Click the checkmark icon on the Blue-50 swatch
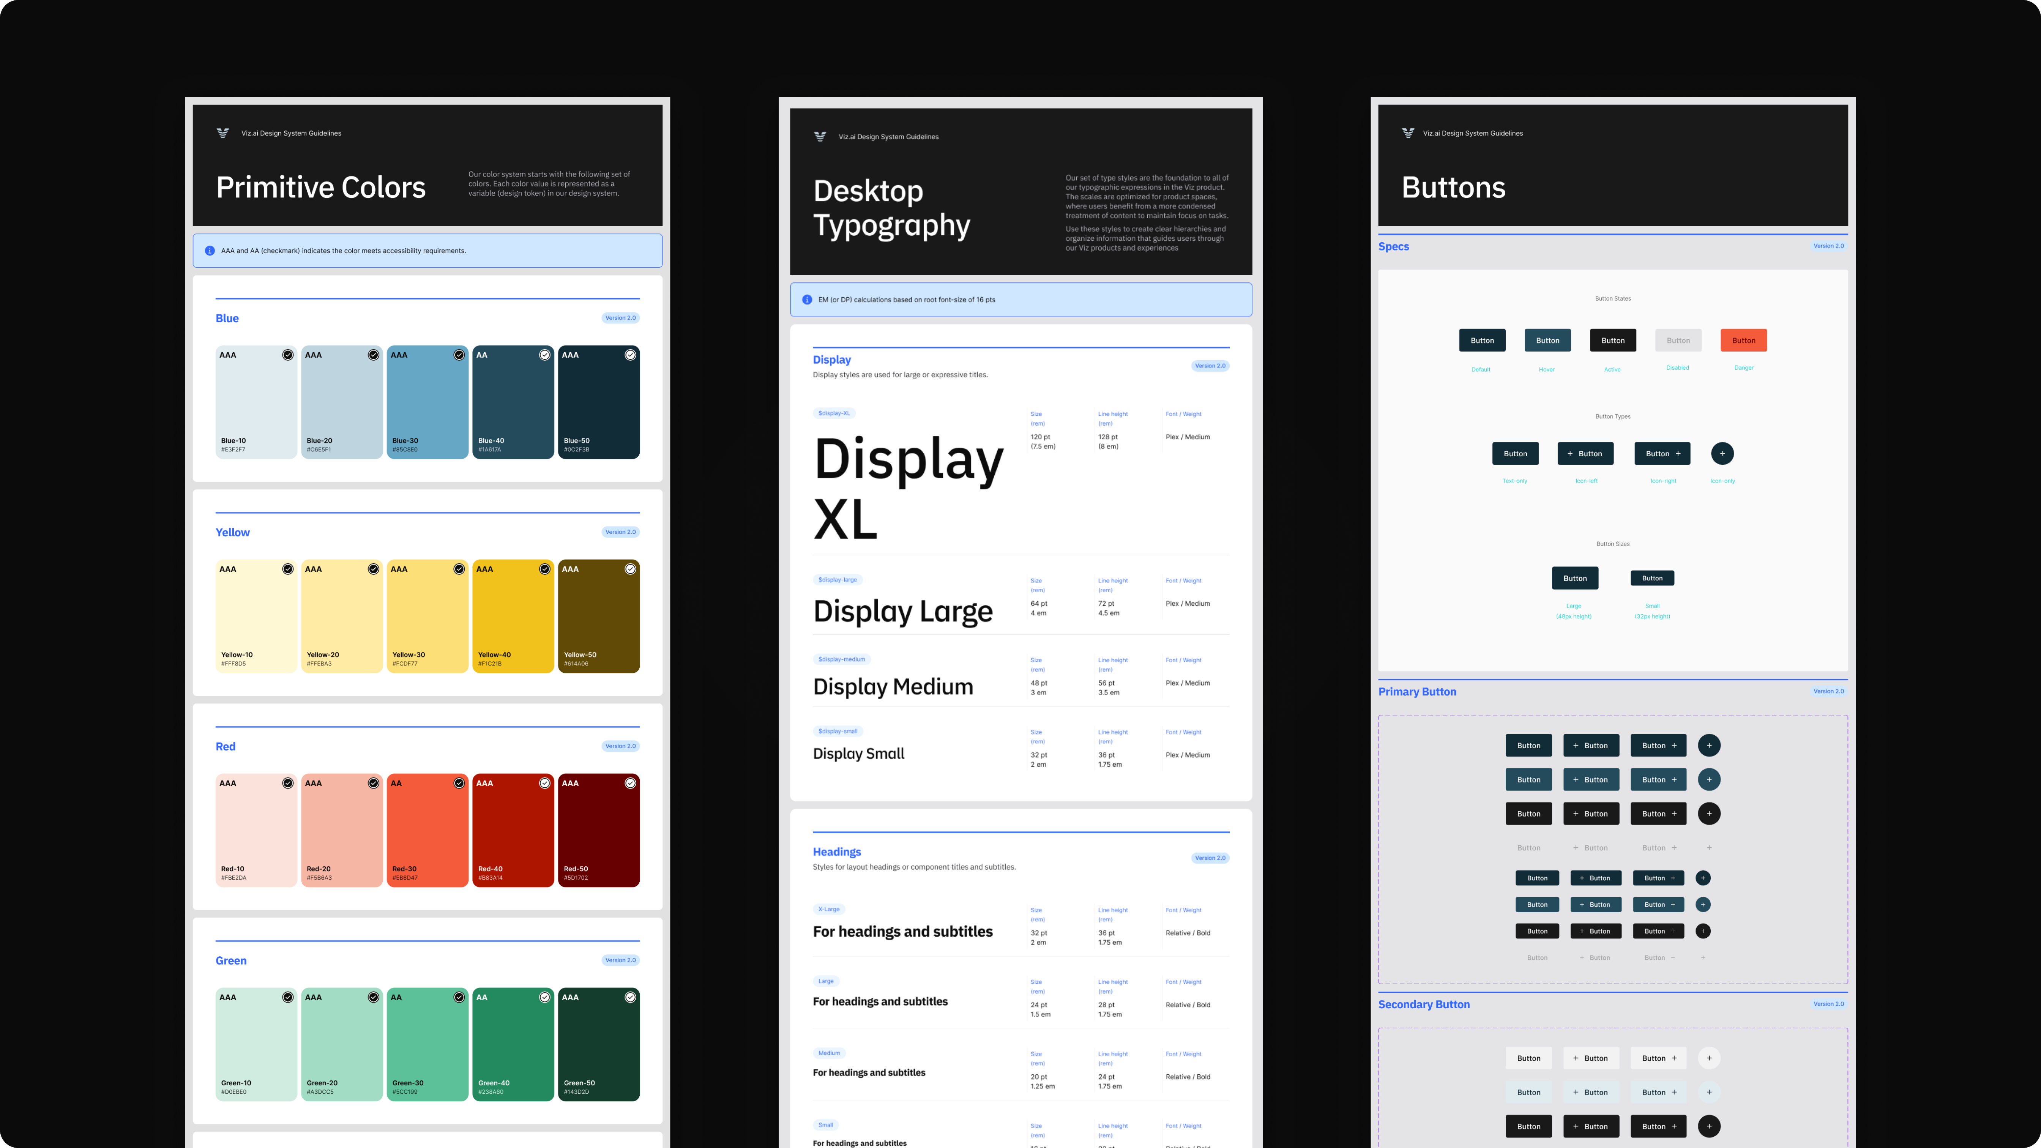Viewport: 2041px width, 1148px height. tap(630, 355)
